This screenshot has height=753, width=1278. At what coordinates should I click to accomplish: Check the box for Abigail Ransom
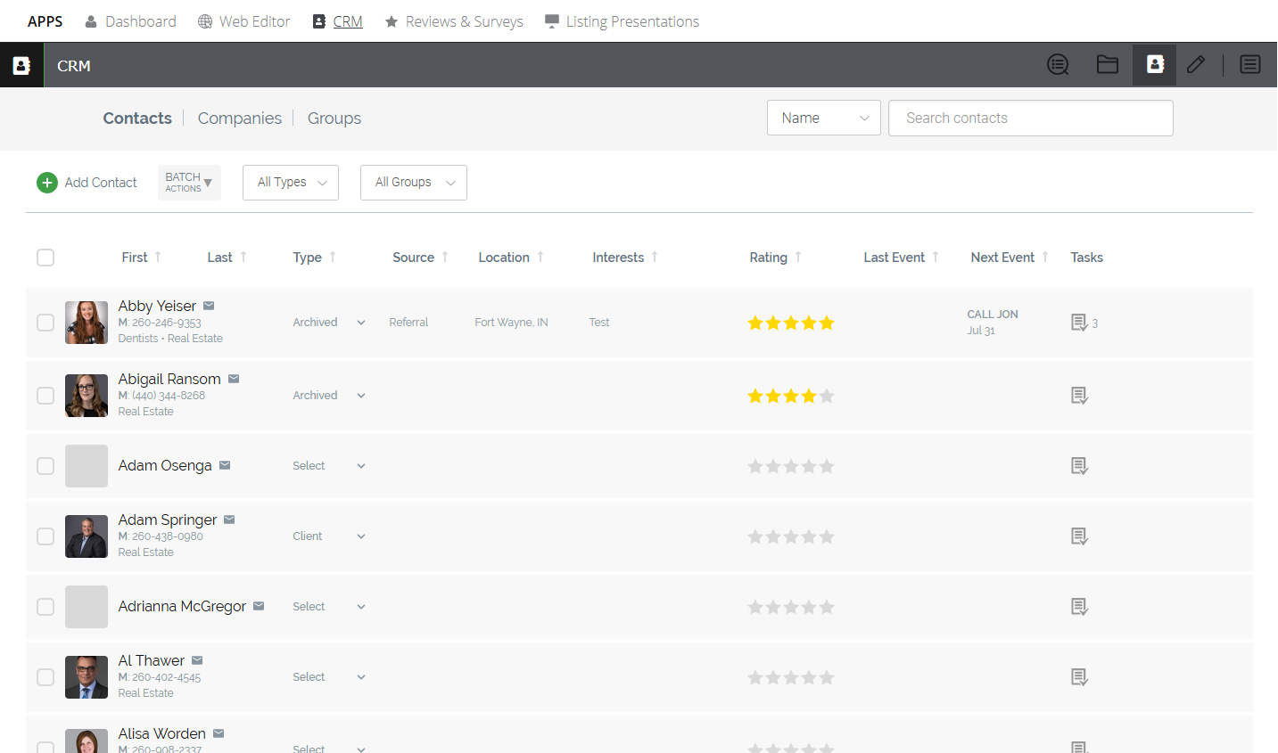point(45,396)
